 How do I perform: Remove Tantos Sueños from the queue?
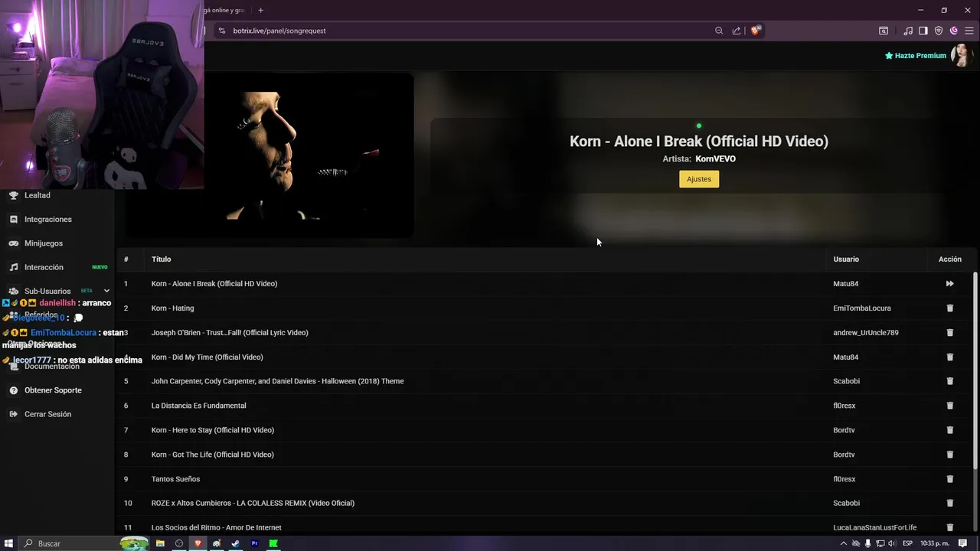[x=950, y=479]
